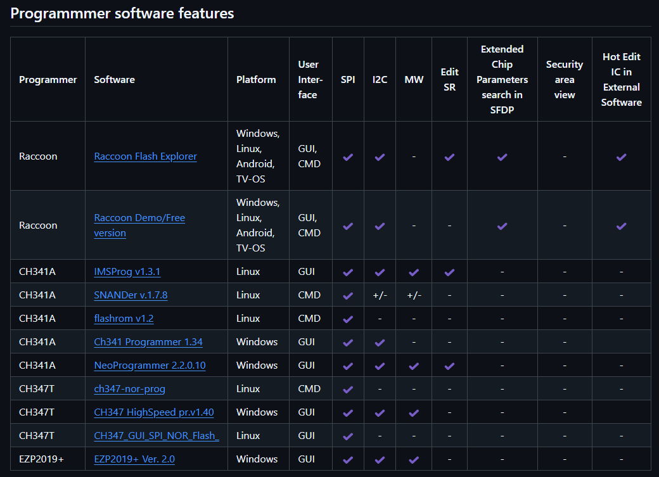Click the Edit SR checkmark in IMSProg row
This screenshot has height=477, width=659.
[x=450, y=272]
